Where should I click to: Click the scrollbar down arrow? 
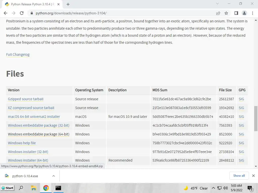click(x=256, y=166)
